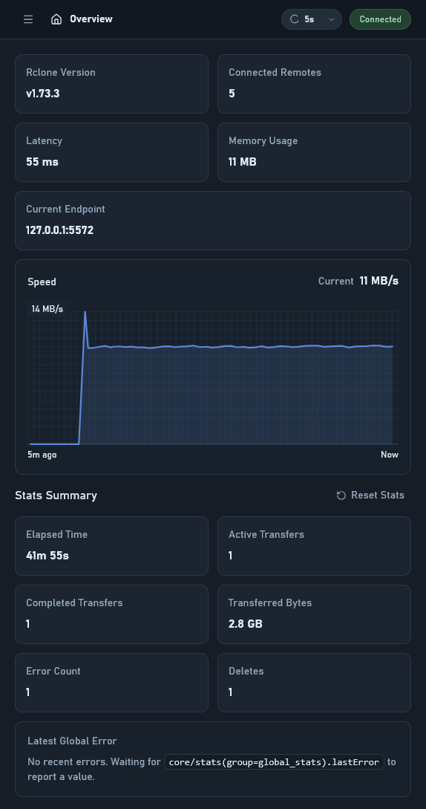Click the Elapsed Time value 41m 55s
The image size is (426, 809).
(x=47, y=556)
